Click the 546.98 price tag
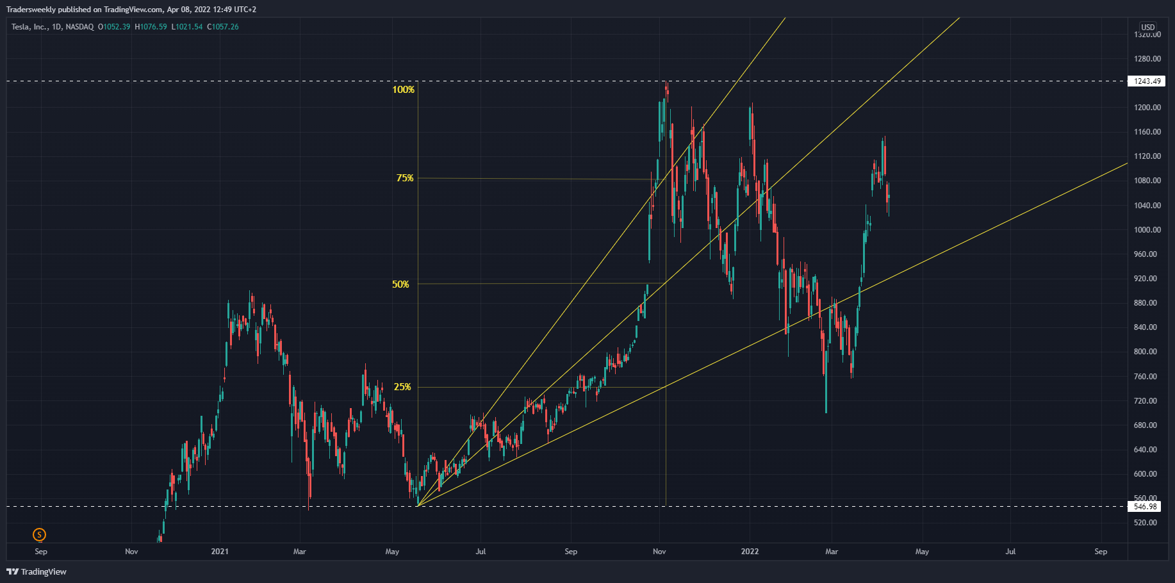Viewport: 1175px width, 583px height. point(1145,507)
